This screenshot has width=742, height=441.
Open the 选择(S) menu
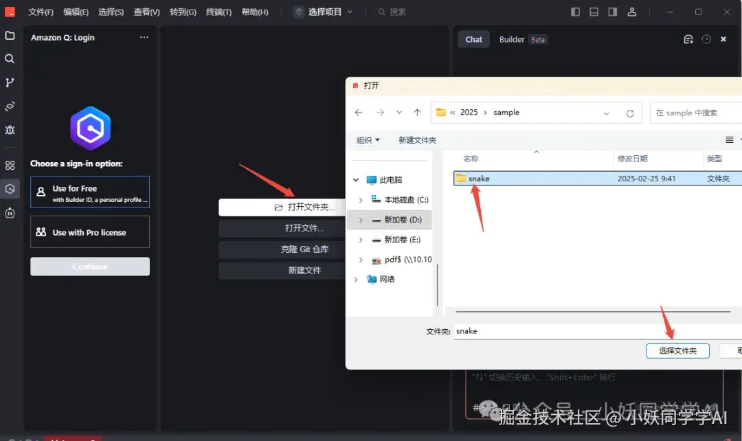[111, 12]
